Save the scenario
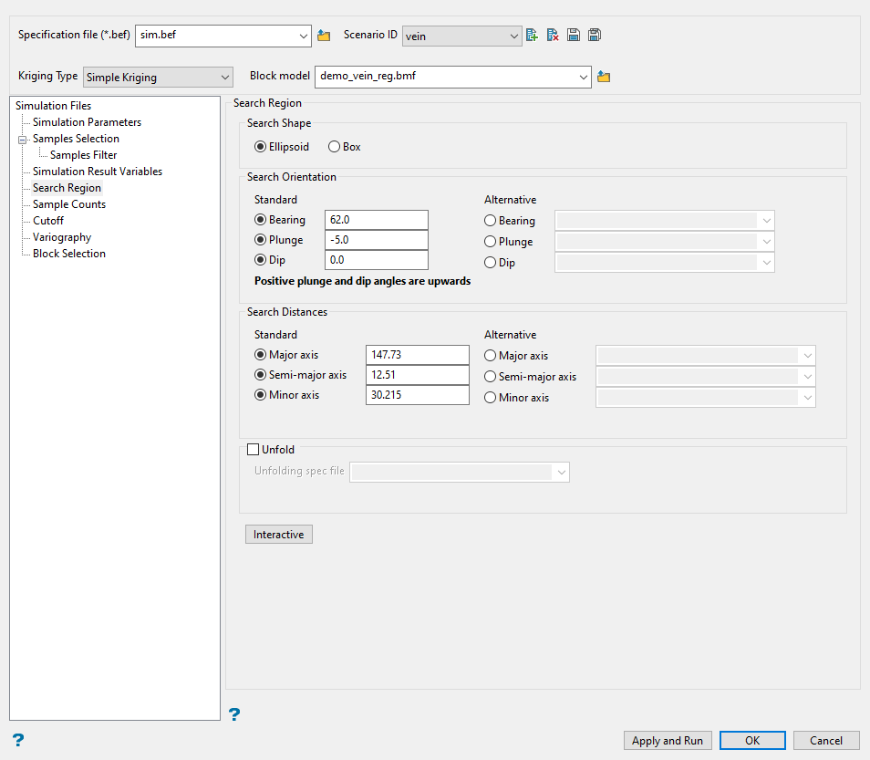 click(x=574, y=34)
